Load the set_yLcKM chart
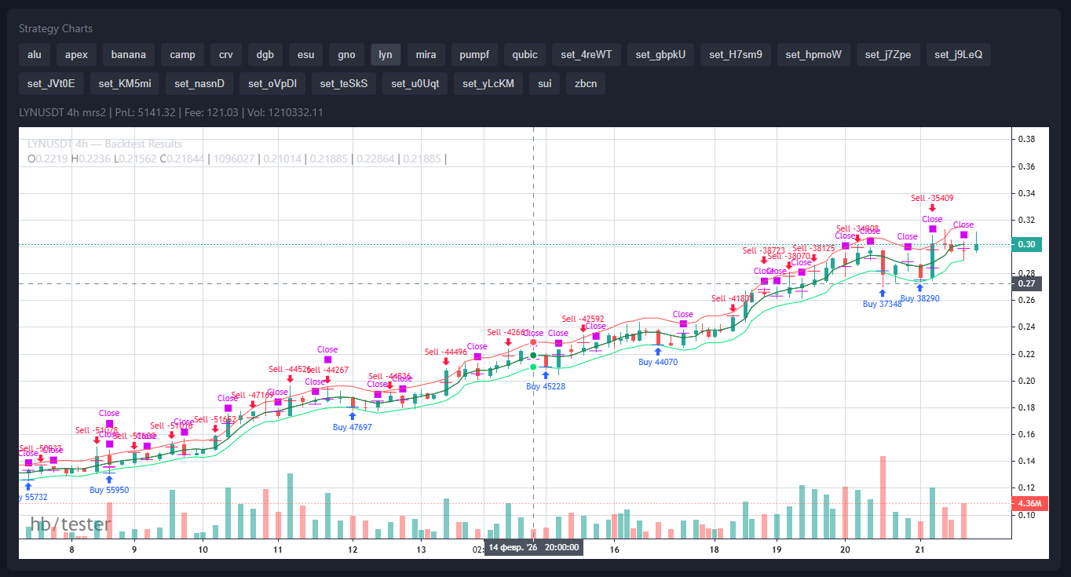The width and height of the screenshot is (1071, 577). [x=488, y=83]
